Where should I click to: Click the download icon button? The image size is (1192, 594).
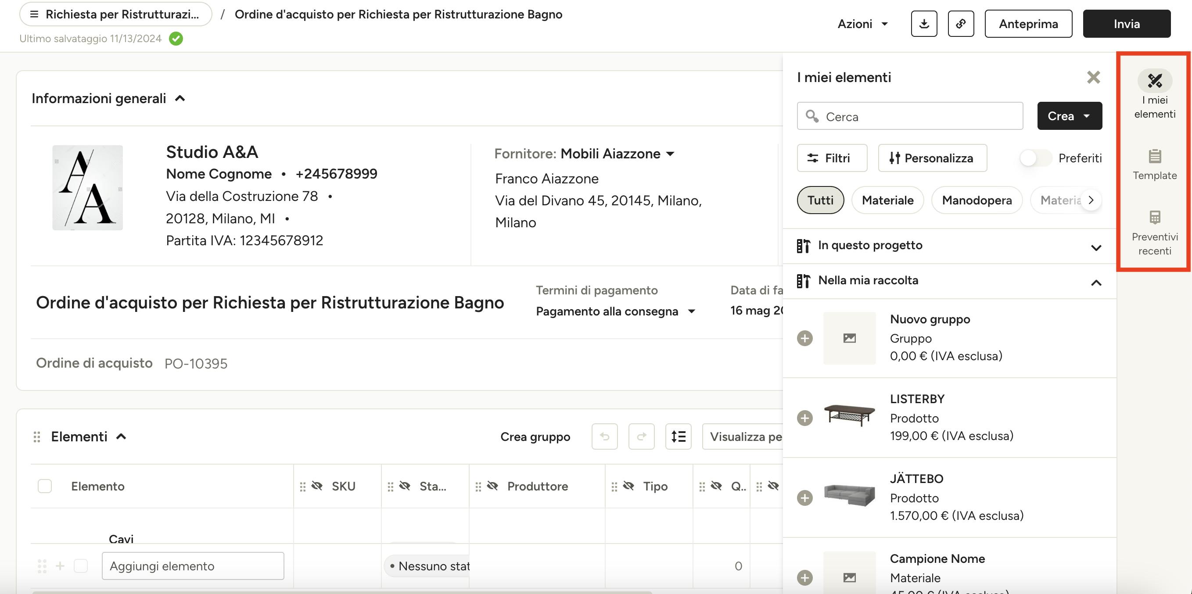(923, 24)
